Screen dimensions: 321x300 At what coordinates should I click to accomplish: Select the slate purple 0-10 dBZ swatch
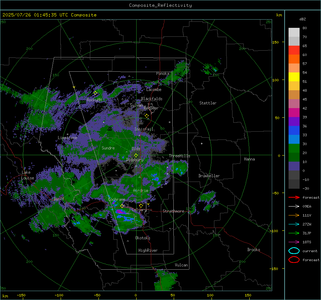[x=294, y=166]
